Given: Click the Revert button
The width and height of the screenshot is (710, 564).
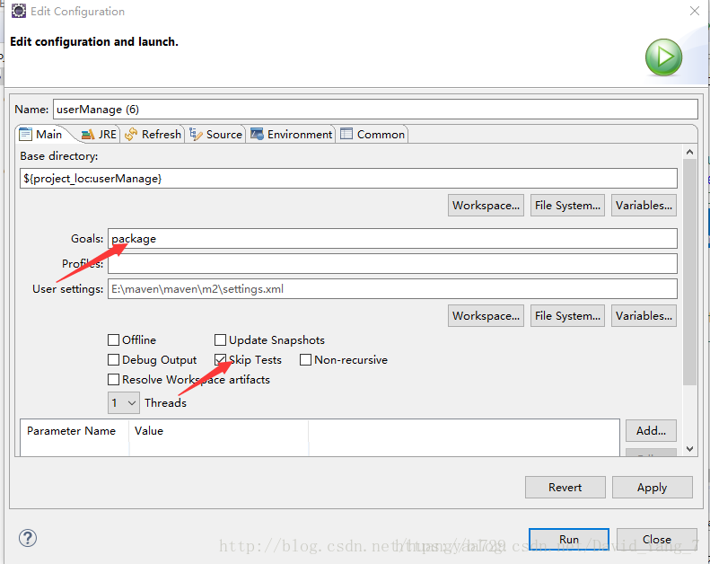Looking at the screenshot, I should (565, 488).
